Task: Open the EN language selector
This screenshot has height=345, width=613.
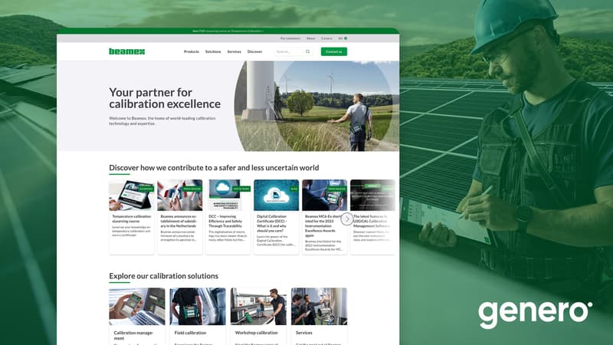Action: pyautogui.click(x=343, y=38)
